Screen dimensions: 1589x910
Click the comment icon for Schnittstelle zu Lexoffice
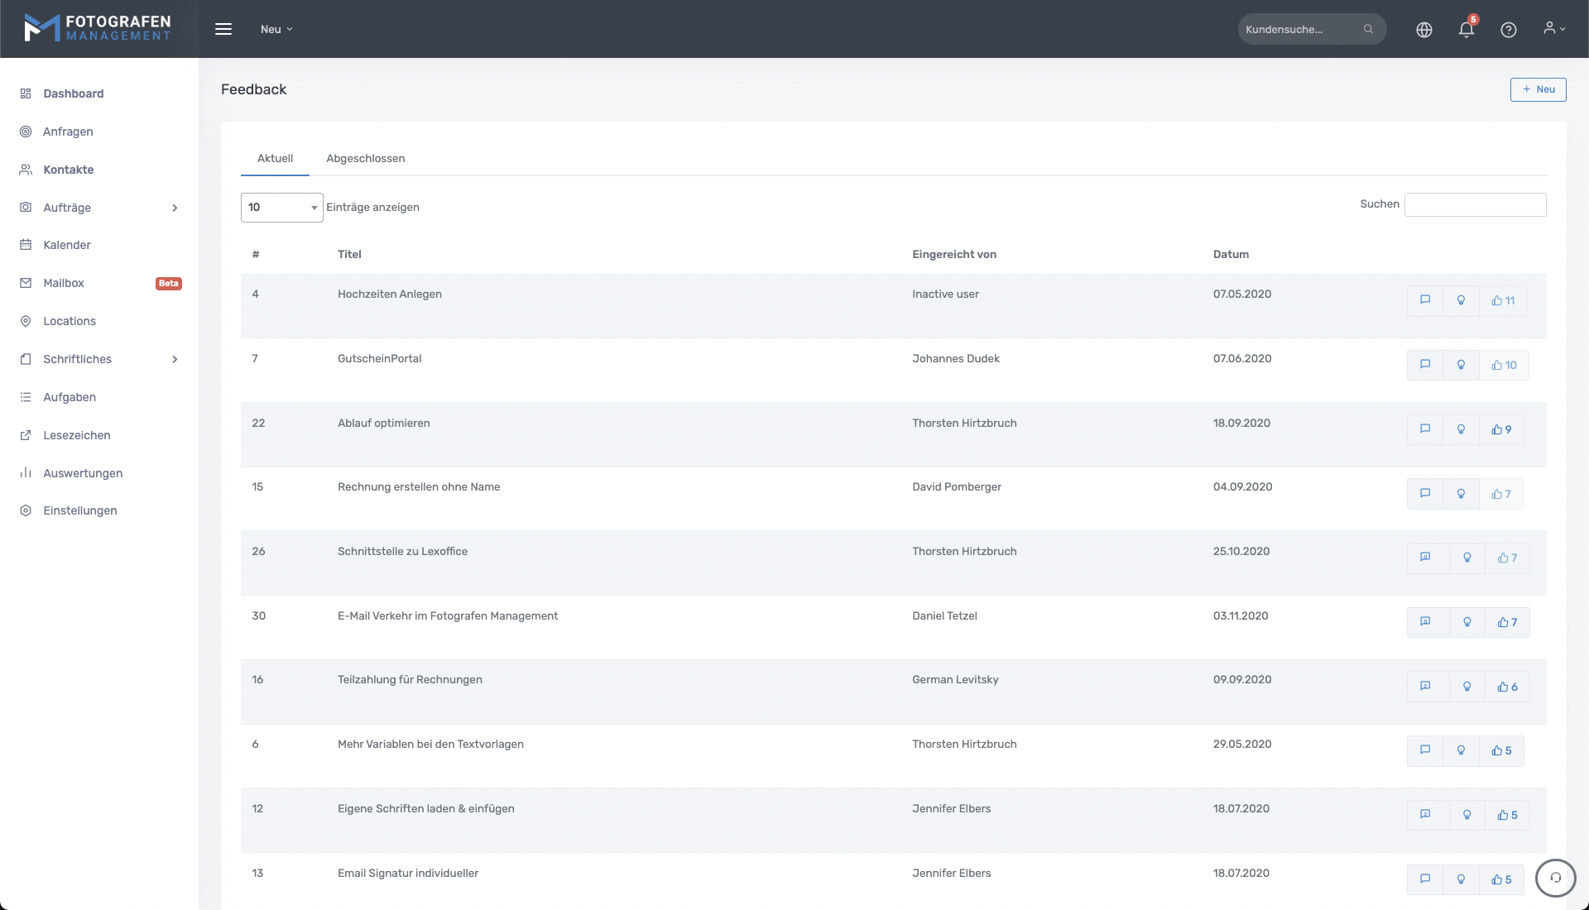(x=1425, y=558)
